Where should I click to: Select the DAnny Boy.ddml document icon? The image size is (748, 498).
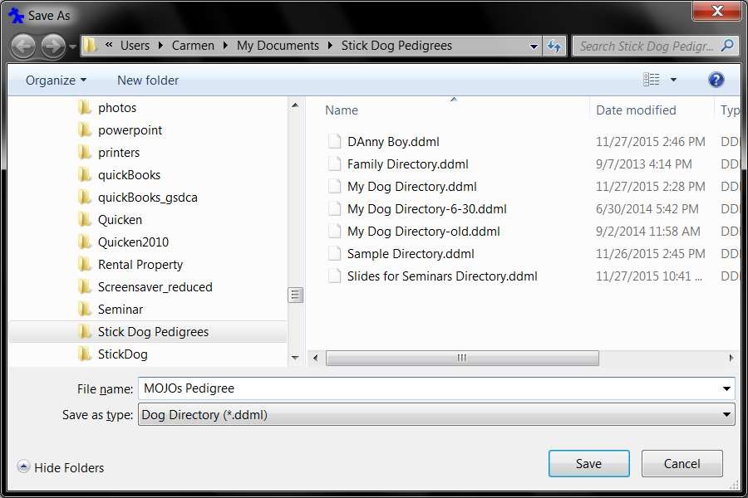(x=335, y=141)
